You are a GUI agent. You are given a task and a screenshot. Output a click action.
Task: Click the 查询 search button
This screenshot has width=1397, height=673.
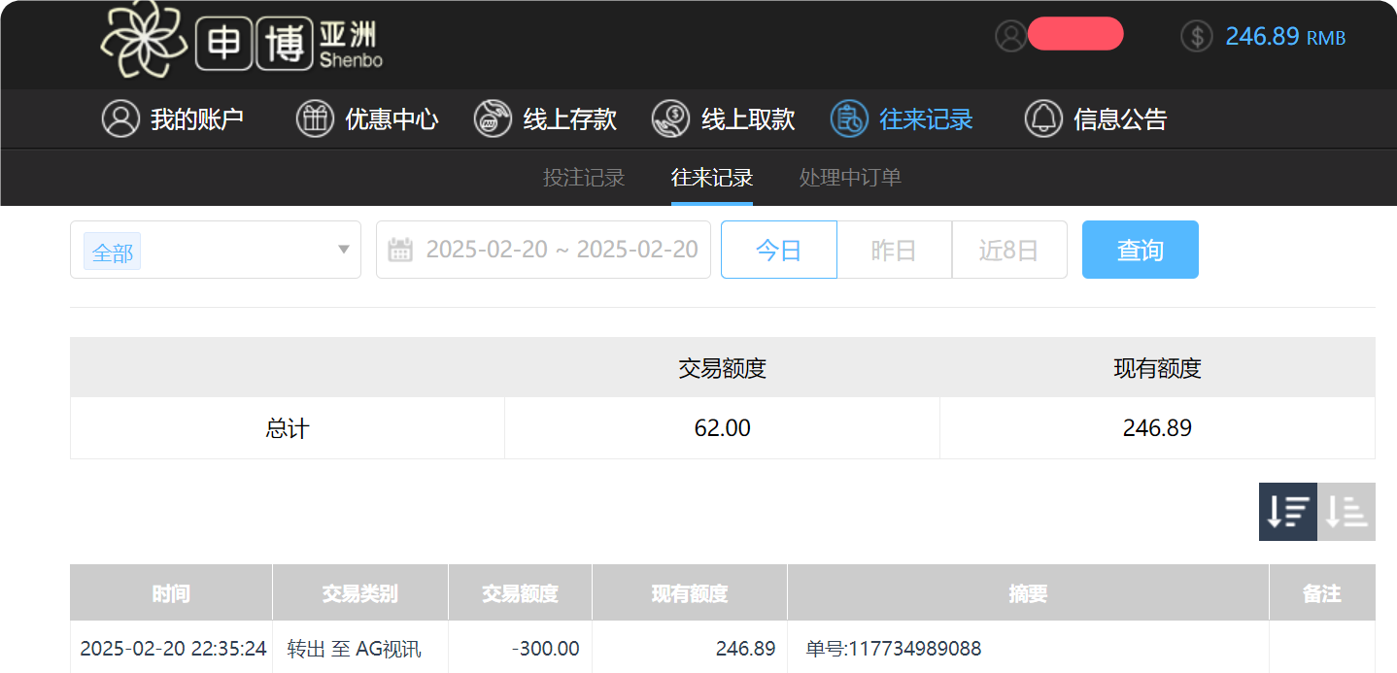(x=1140, y=250)
